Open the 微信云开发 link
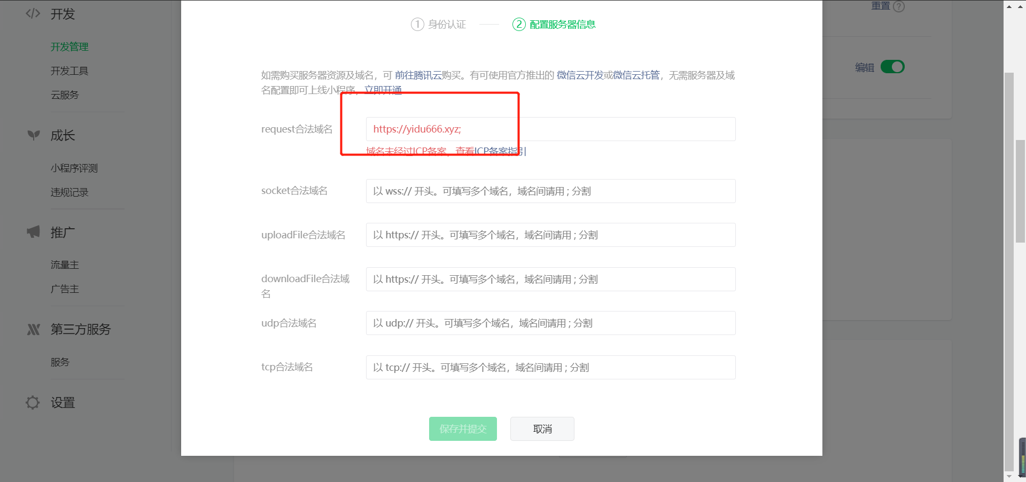Image resolution: width=1026 pixels, height=482 pixels. click(x=580, y=75)
